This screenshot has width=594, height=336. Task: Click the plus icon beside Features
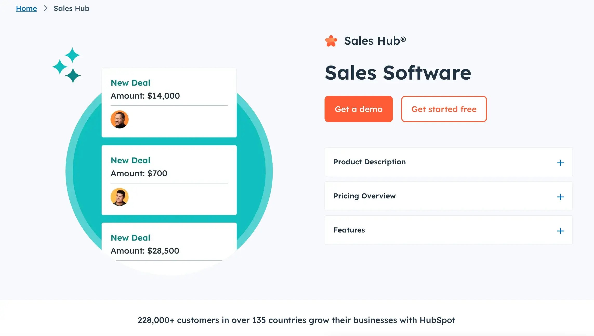pos(561,231)
